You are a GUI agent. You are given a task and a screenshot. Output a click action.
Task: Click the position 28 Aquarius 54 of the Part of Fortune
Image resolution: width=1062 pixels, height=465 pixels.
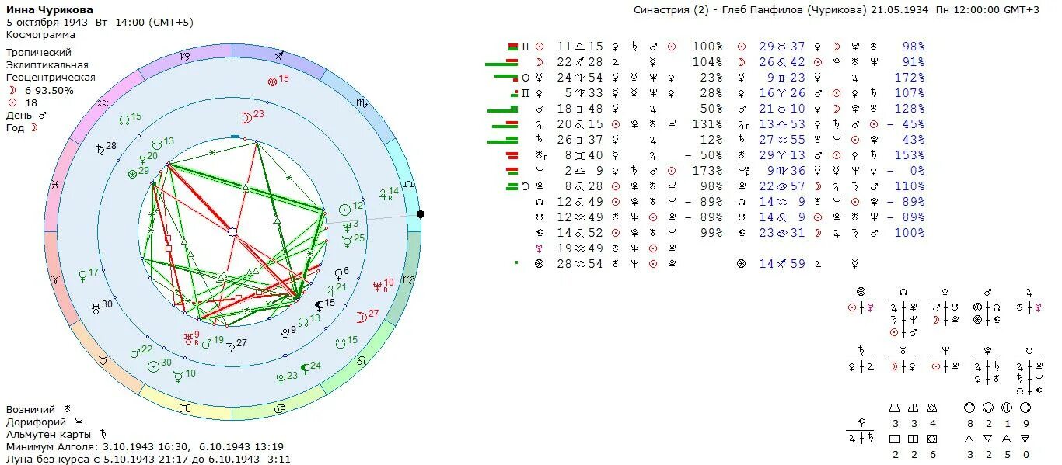coord(580,264)
